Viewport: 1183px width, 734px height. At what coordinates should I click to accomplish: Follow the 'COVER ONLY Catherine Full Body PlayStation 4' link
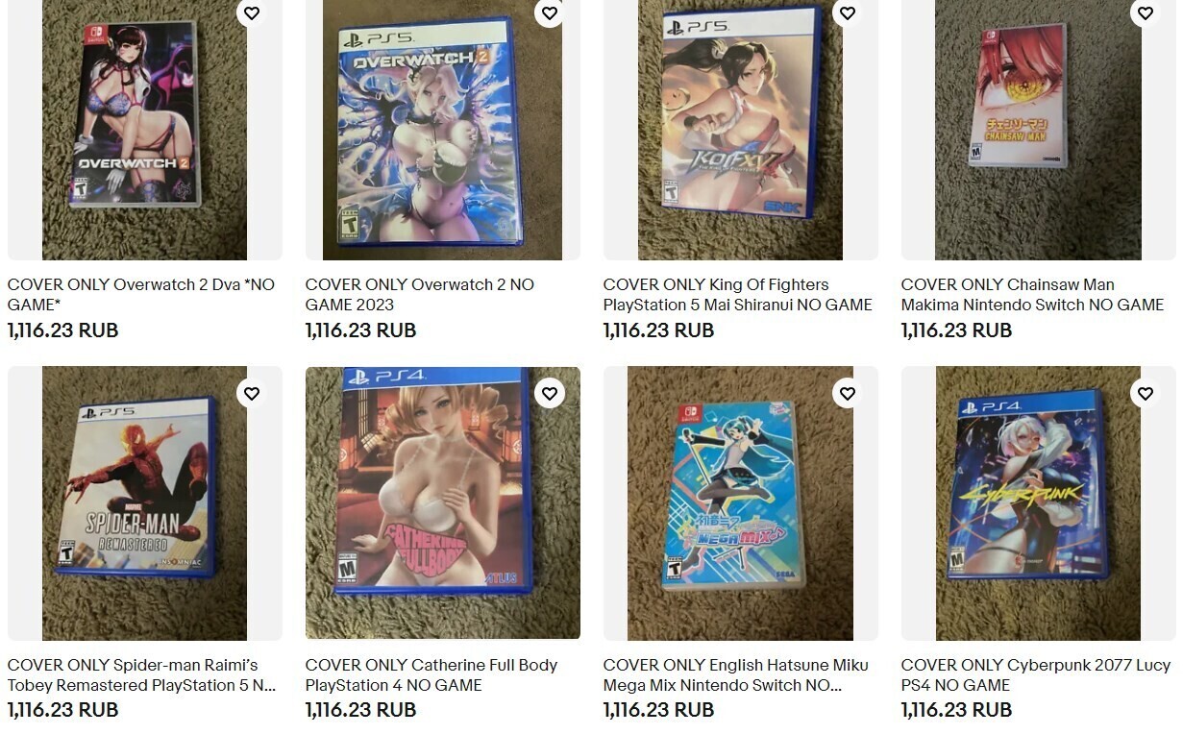[x=431, y=675]
